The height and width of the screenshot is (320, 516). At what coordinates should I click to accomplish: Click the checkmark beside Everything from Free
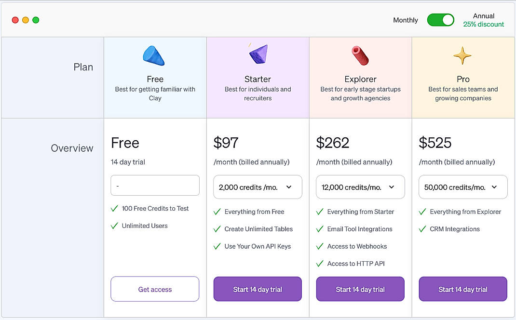[217, 212]
